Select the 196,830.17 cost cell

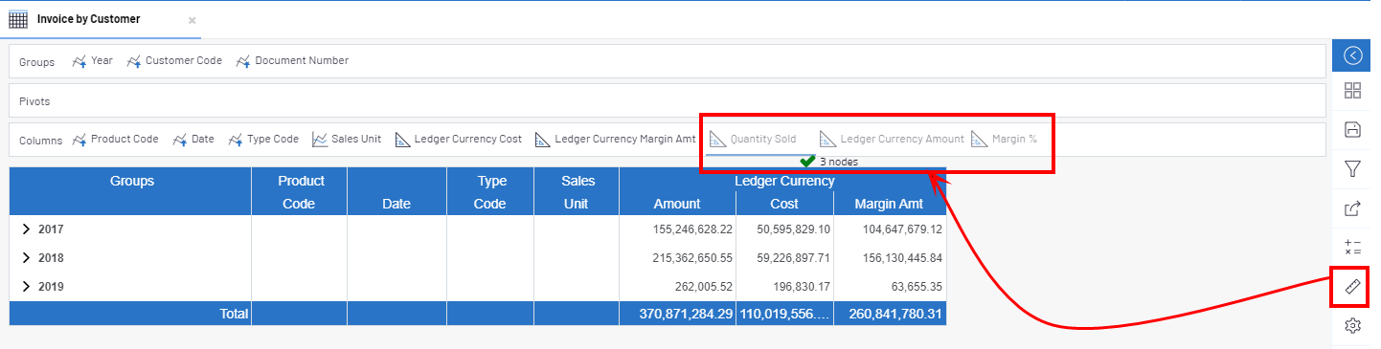click(x=784, y=287)
